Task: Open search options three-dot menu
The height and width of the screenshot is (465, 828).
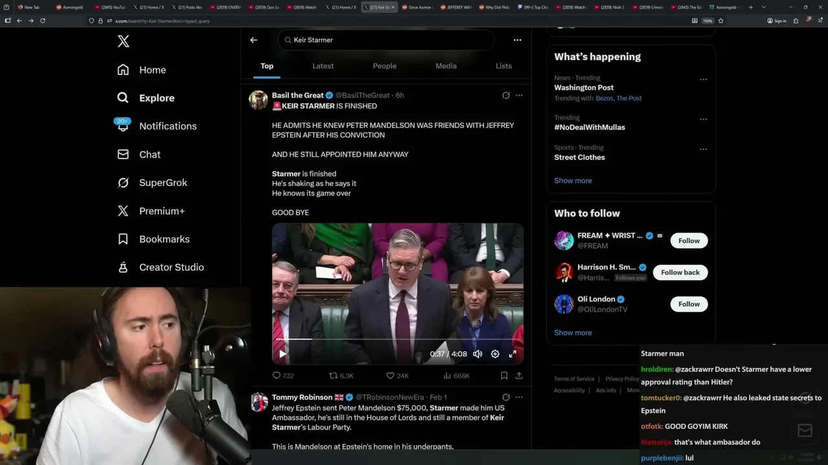Action: point(517,40)
